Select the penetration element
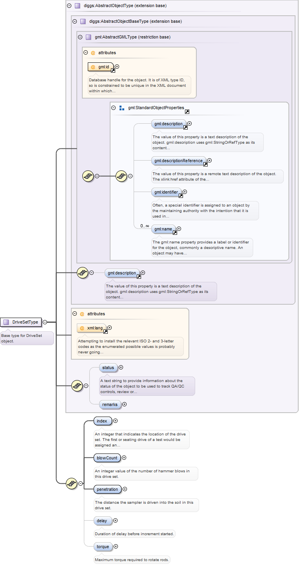 107,489
